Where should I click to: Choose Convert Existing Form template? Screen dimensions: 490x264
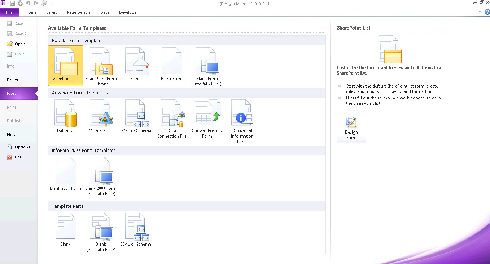207,116
